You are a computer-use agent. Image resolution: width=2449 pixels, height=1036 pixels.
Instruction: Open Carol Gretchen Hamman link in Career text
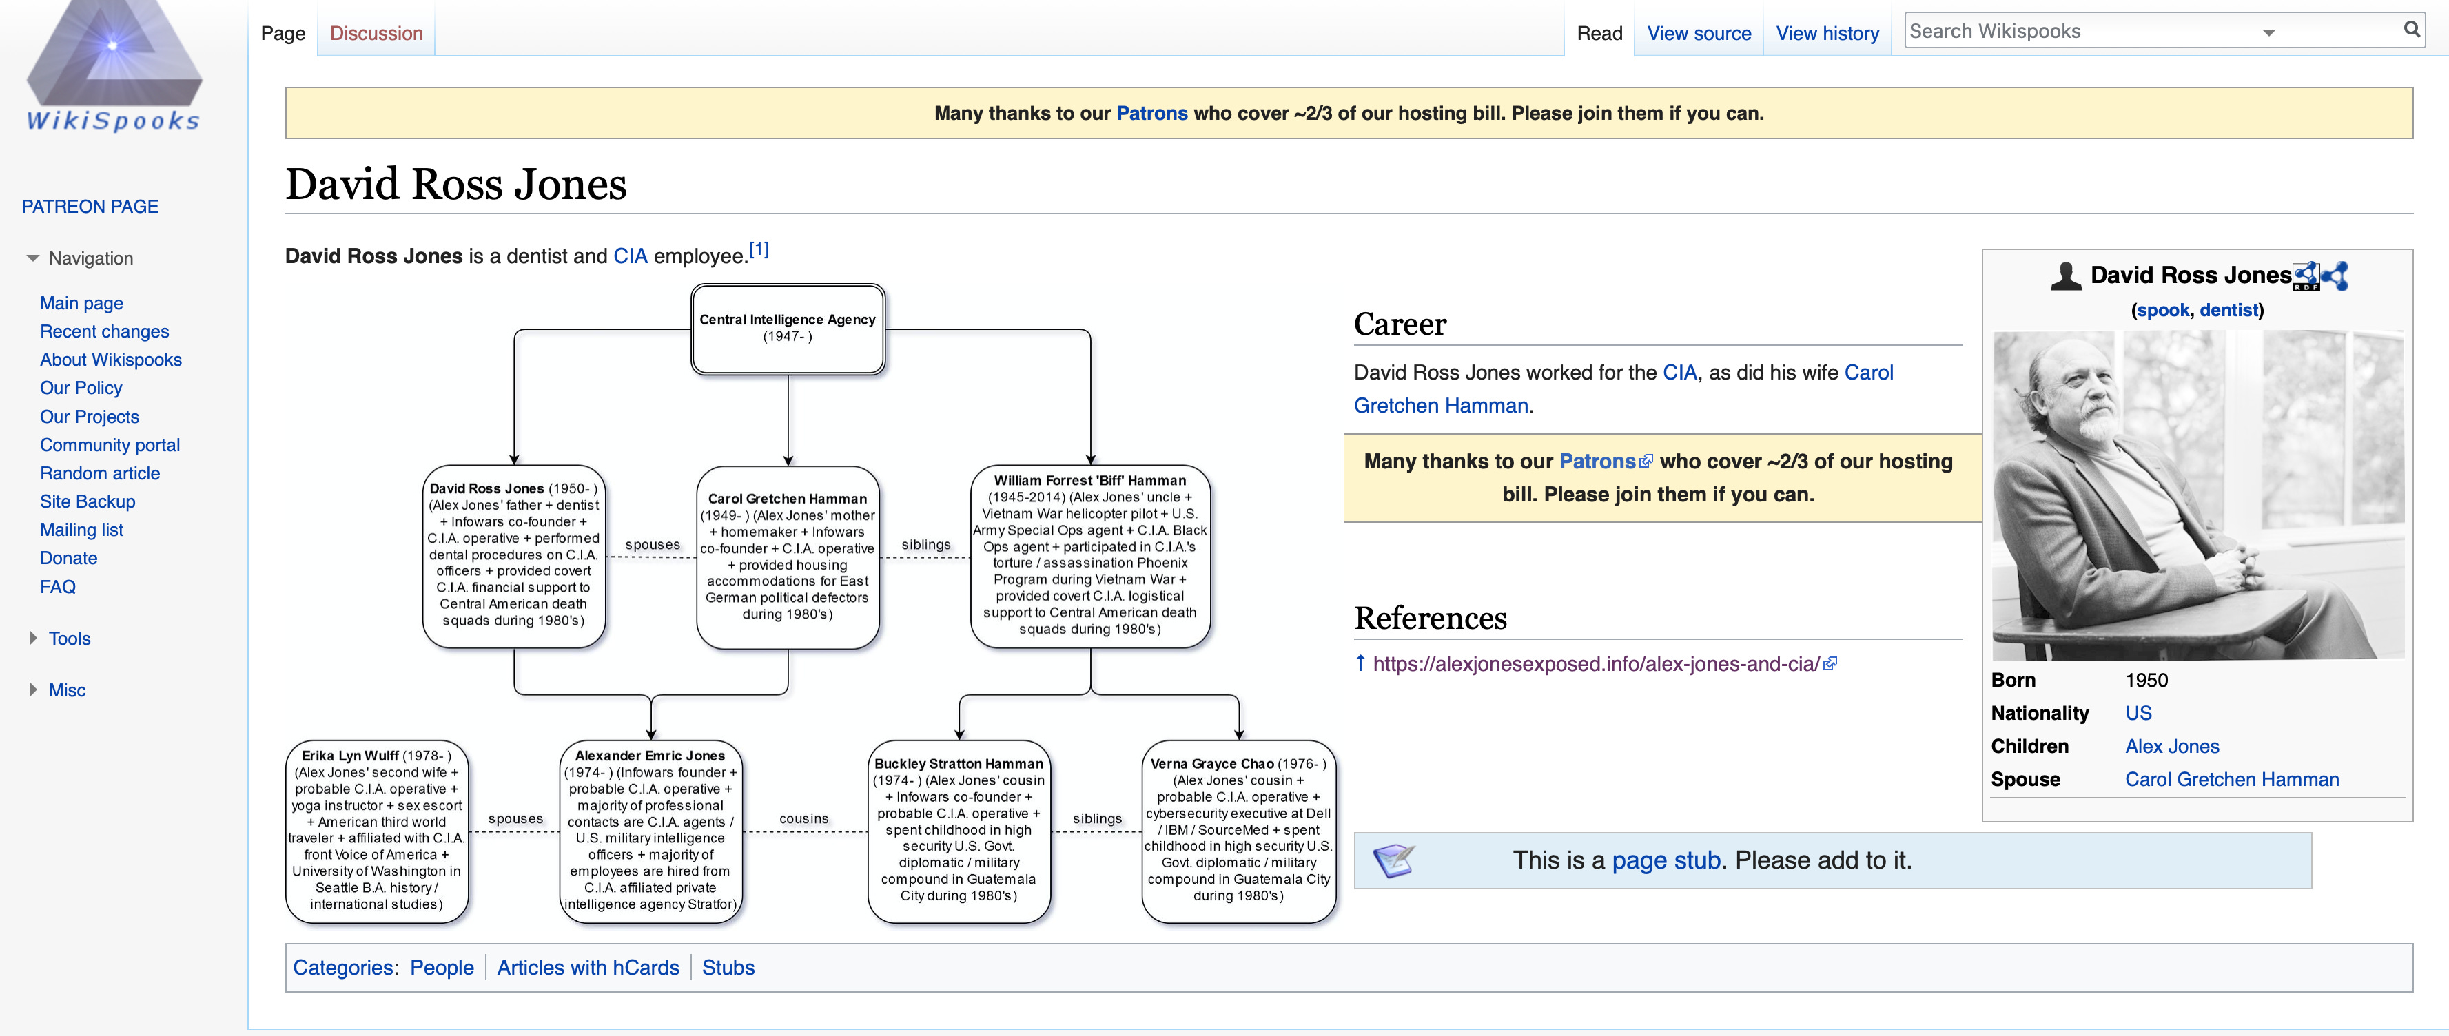click(x=1623, y=388)
